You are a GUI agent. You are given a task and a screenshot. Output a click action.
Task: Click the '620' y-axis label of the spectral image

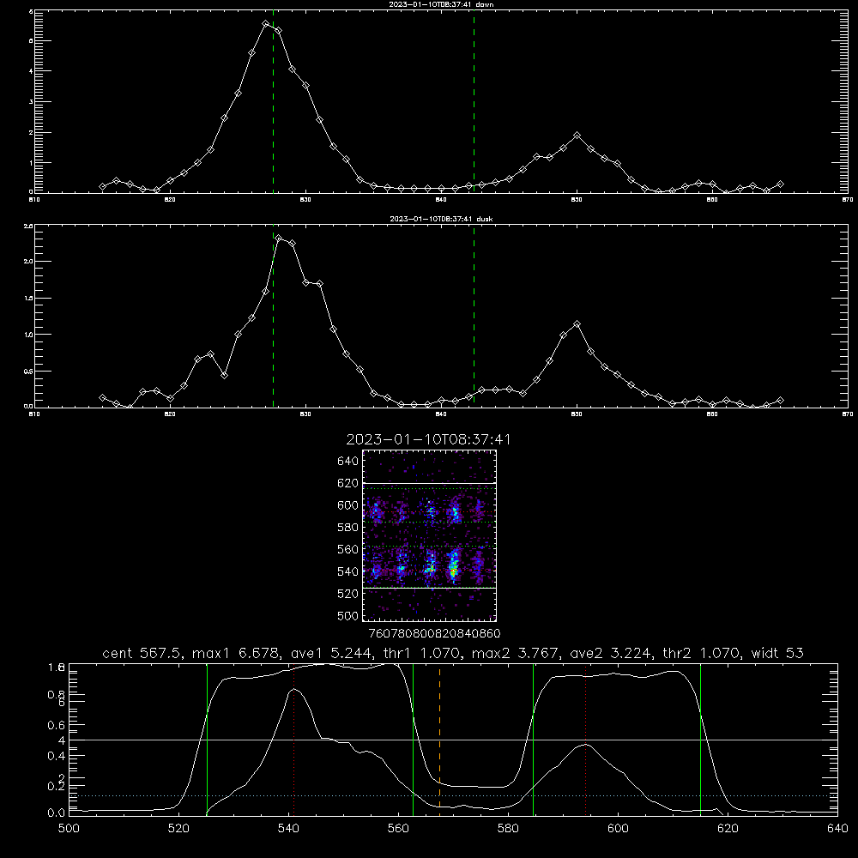347,483
